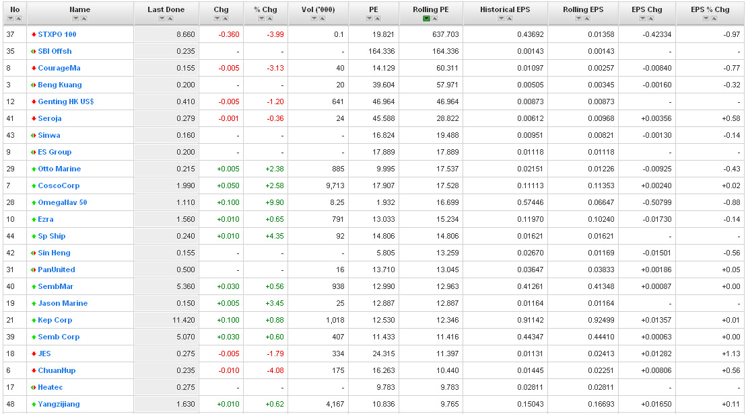
Task: Open SembMar stock link
Action: point(56,287)
